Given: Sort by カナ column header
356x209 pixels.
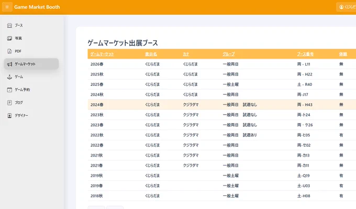Looking at the screenshot, I should (186, 54).
